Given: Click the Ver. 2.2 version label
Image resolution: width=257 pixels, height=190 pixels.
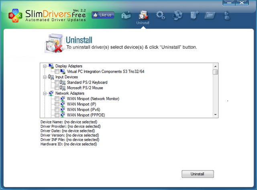Looking at the screenshot, I should pyautogui.click(x=80, y=10).
